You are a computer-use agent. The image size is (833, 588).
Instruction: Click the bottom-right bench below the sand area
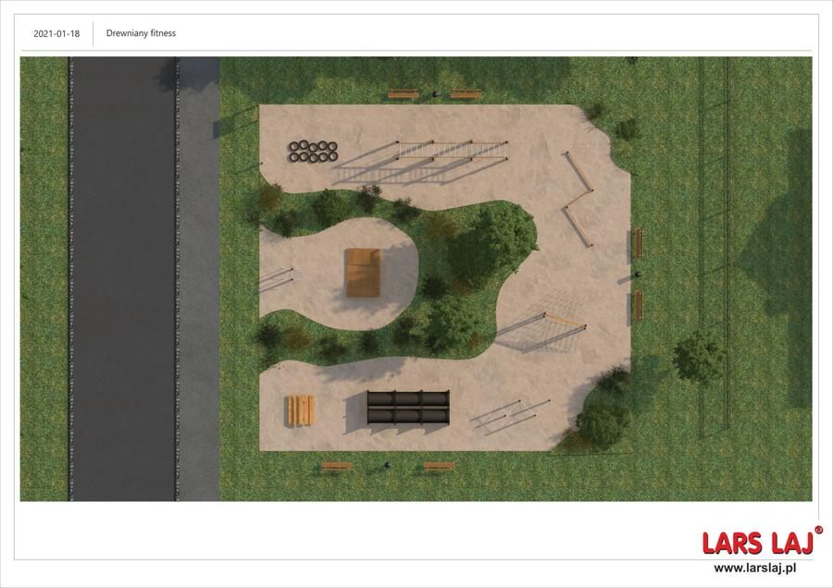tap(439, 467)
